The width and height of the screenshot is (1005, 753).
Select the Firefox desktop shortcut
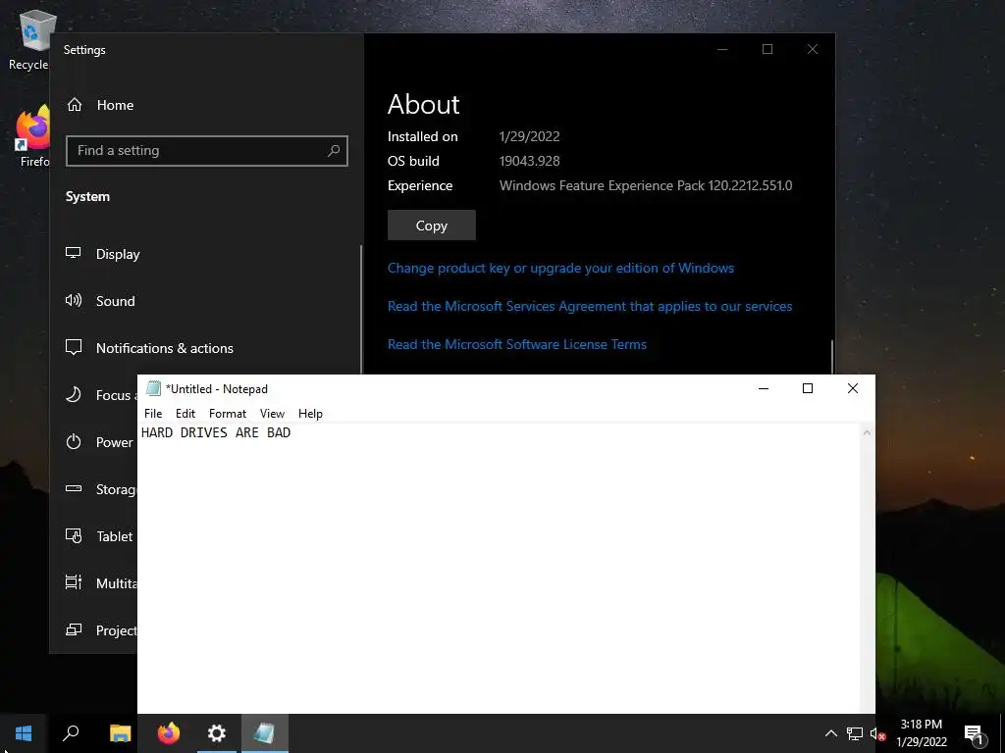(x=32, y=136)
